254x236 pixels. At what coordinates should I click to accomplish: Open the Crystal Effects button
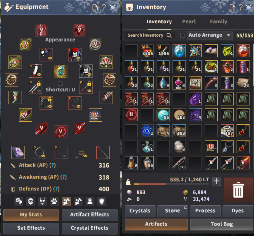point(90,228)
